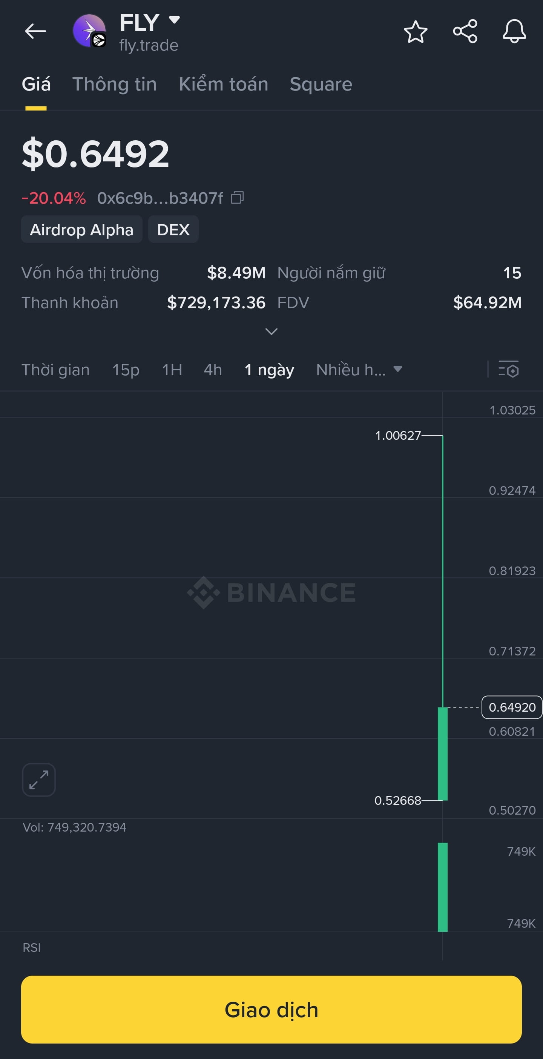The width and height of the screenshot is (543, 1059).
Task: Expand more market stats chevron
Action: [x=271, y=332]
